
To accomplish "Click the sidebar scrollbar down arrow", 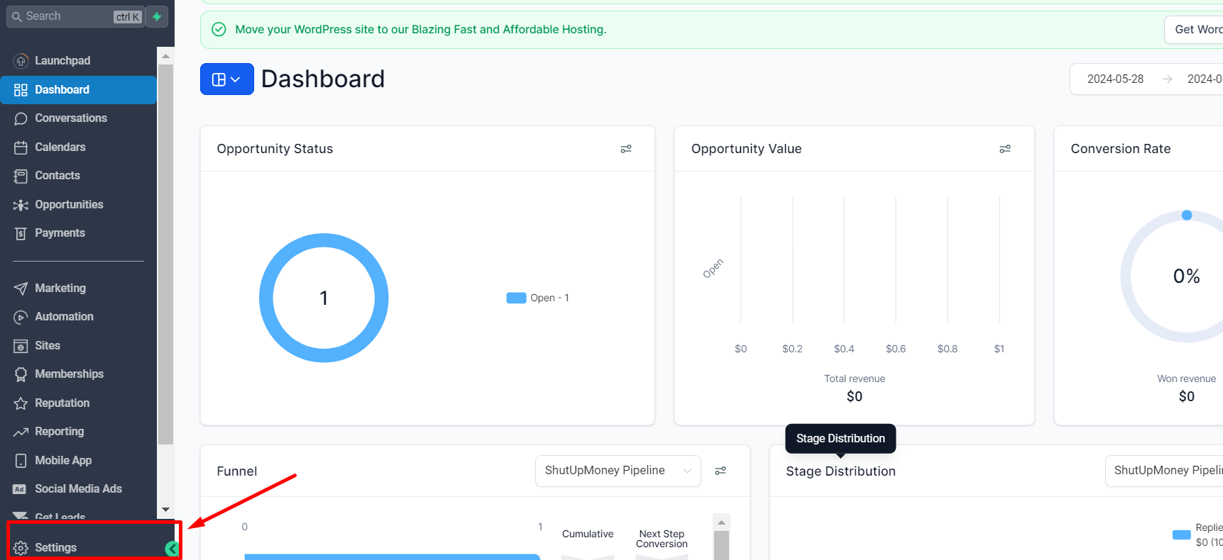I will 165,509.
